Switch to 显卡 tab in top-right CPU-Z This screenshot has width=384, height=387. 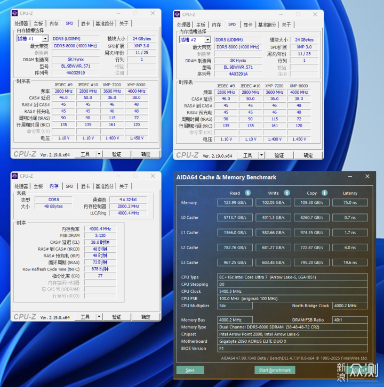point(248,24)
